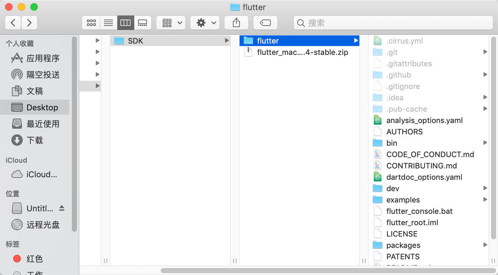Eject the Untitl... volume
The width and height of the screenshot is (498, 275).
coord(62,208)
